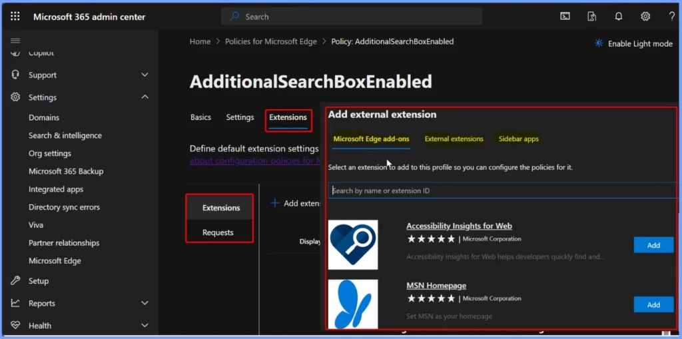Screen dimensions: 682x339
Task: Click the MSN Homepage butterfly thumbnail
Action: 353,304
